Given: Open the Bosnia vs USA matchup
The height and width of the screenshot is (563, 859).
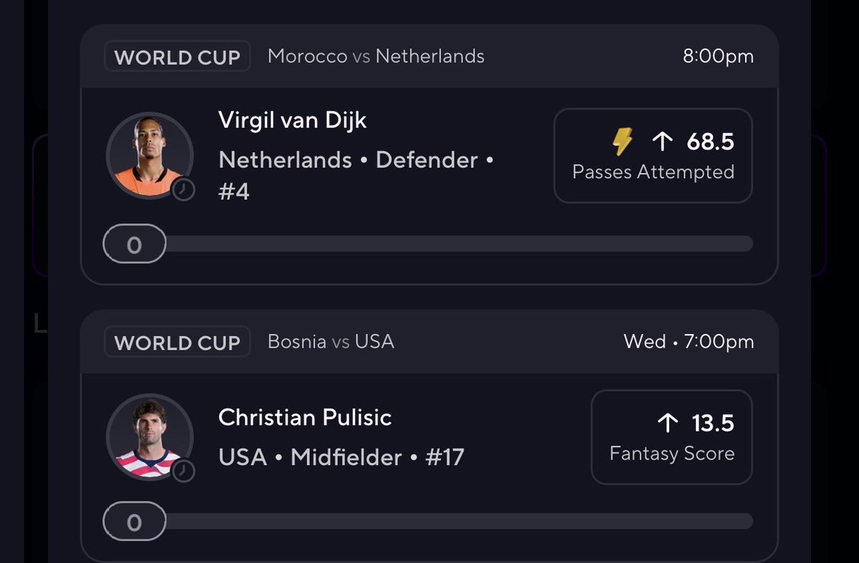Looking at the screenshot, I should [331, 341].
